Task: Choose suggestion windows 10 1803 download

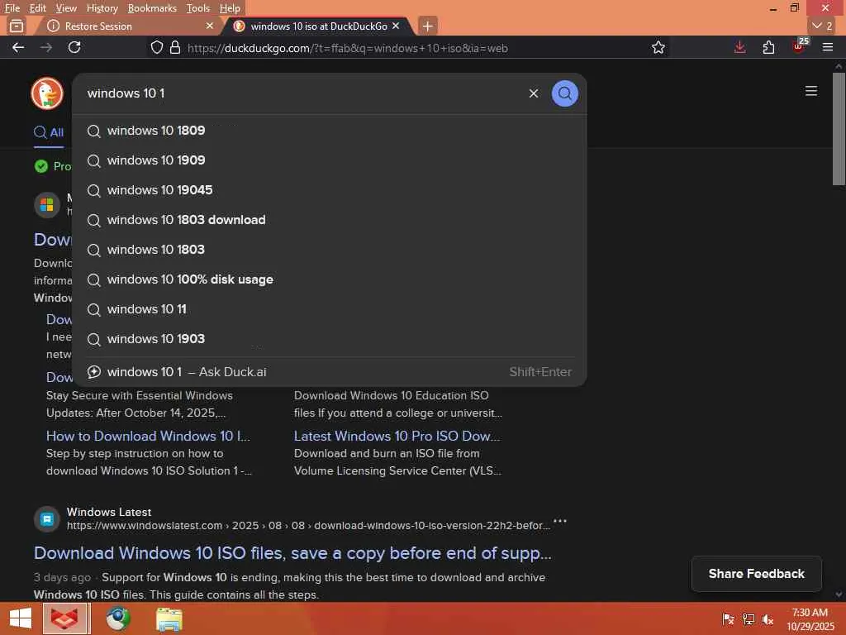Action: [x=329, y=220]
